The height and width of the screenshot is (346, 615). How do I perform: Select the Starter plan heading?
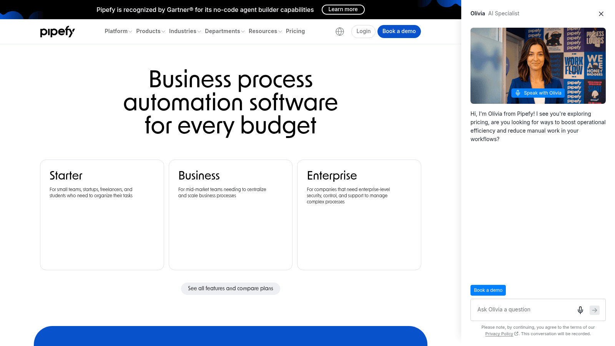[x=66, y=176]
